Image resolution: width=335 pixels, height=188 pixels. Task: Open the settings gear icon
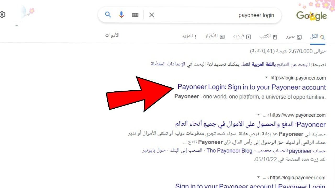pos(2,15)
